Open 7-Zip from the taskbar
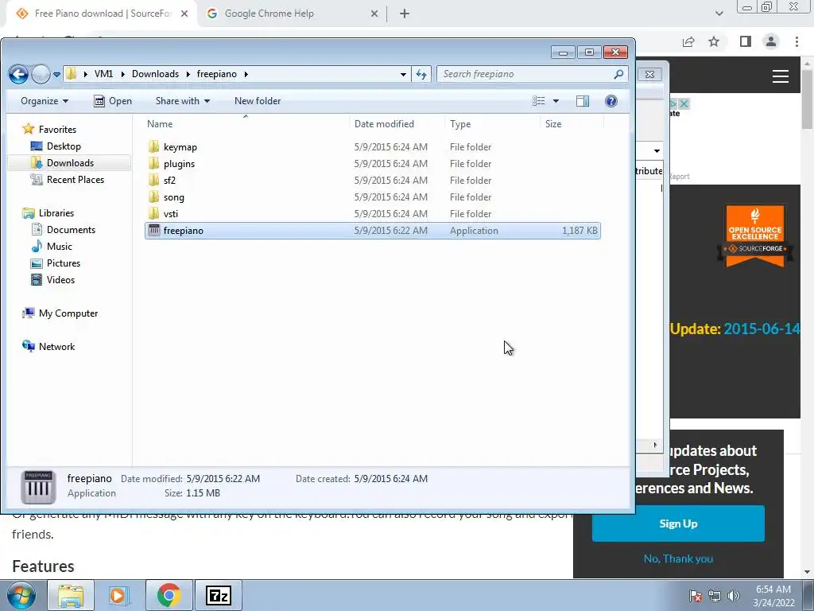 (x=218, y=595)
